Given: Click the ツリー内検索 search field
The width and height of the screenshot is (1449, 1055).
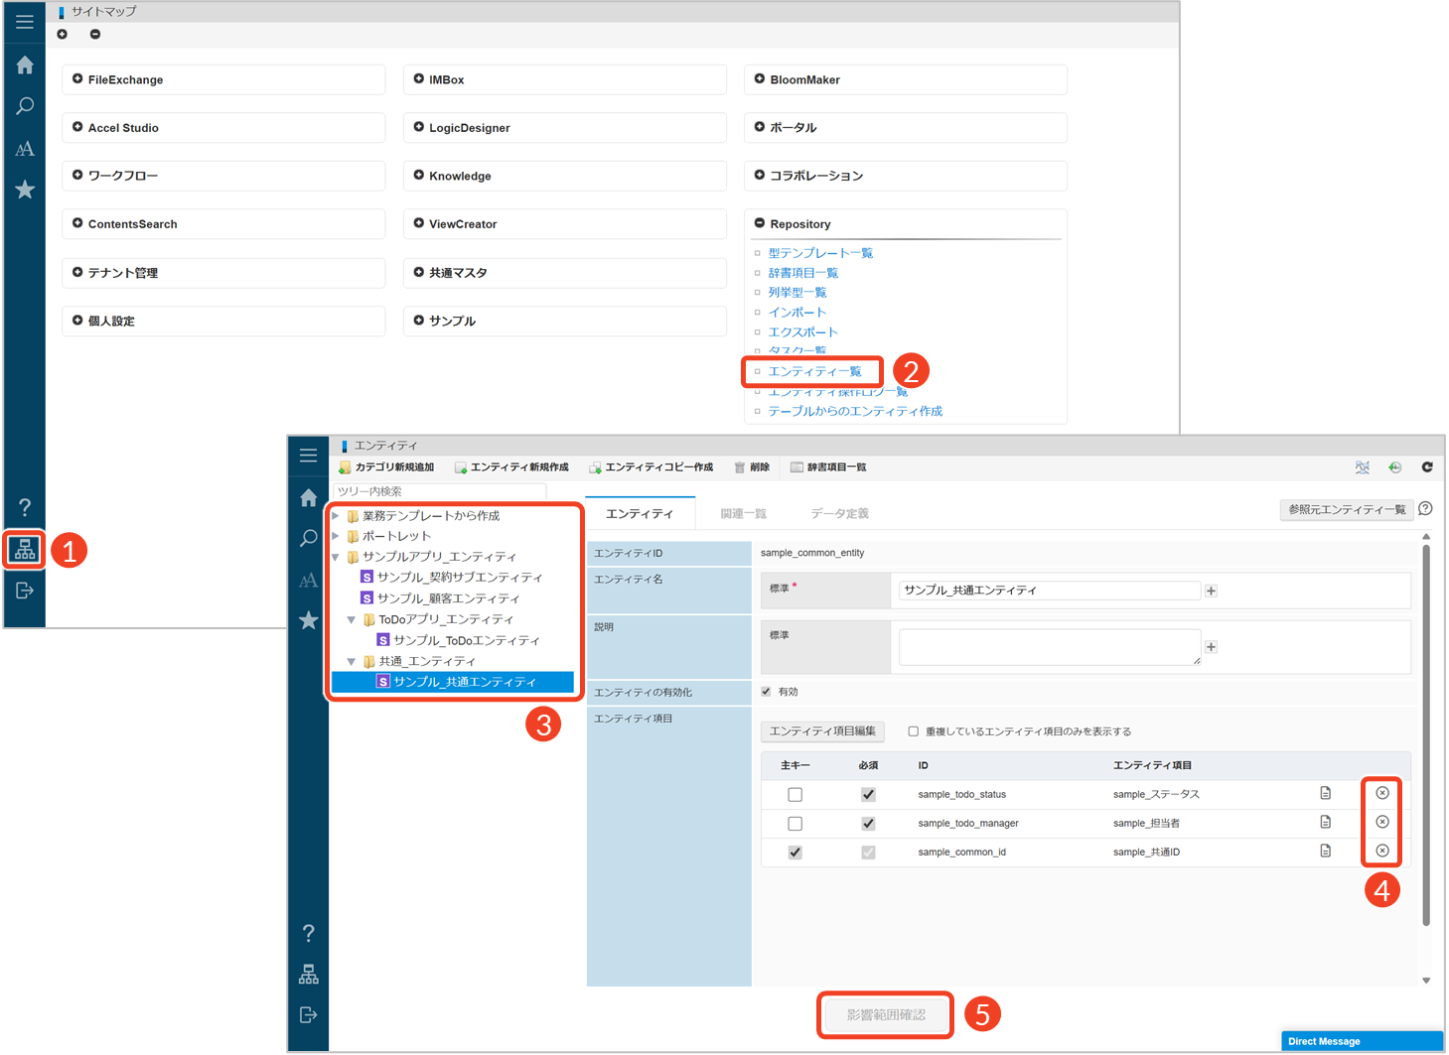Looking at the screenshot, I should pyautogui.click(x=440, y=491).
